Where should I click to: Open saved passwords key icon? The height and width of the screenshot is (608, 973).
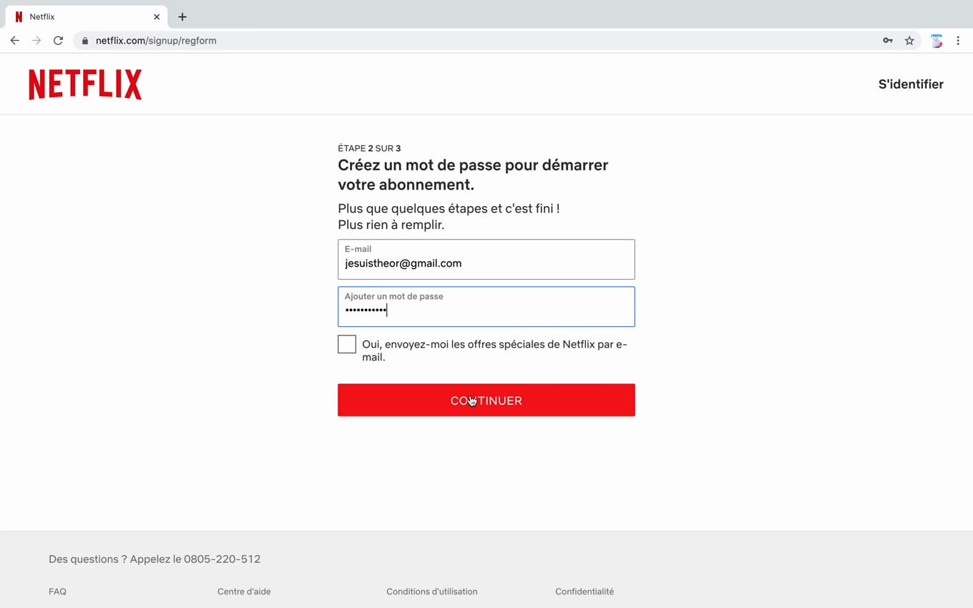coord(888,41)
